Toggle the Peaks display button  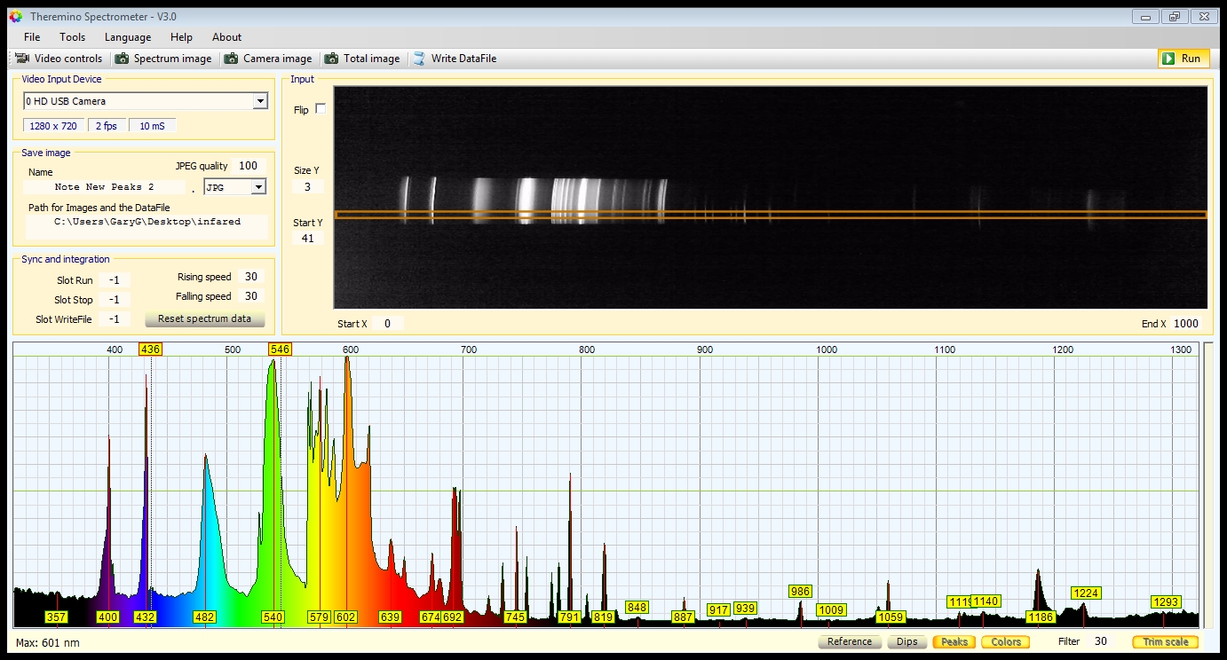(954, 641)
